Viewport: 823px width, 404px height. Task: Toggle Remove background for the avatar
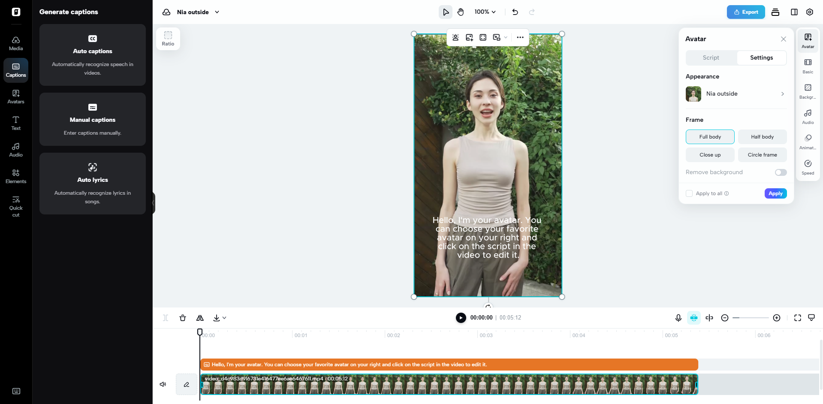click(x=780, y=172)
